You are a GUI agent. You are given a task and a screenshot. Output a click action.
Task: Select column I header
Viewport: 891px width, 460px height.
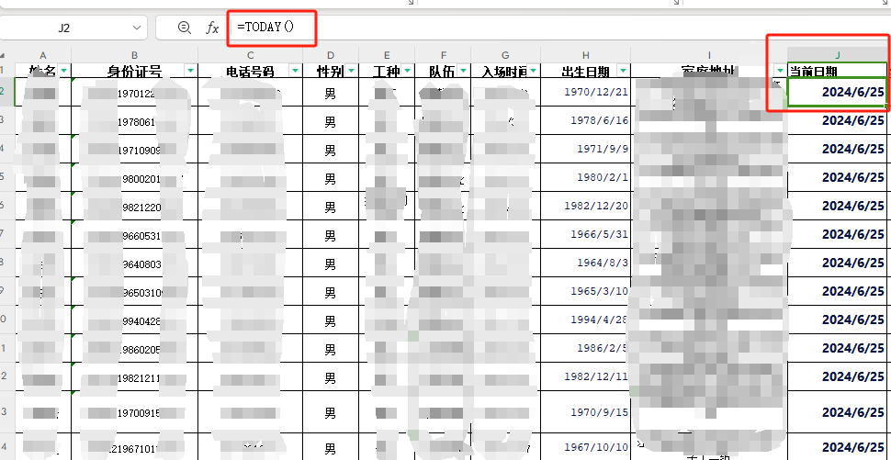coord(709,55)
